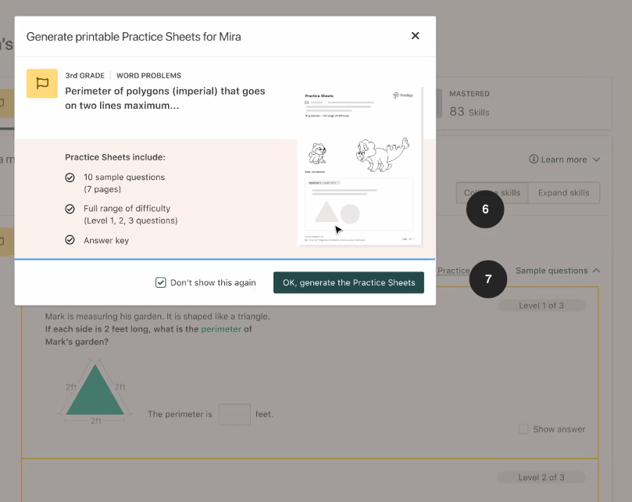This screenshot has width=632, height=502.
Task: Click the Practice Sheets preview thumbnail
Action: 359,166
